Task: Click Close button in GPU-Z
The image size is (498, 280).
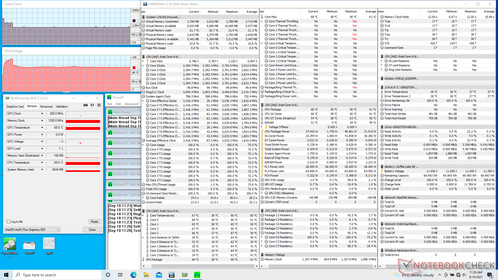Action: tap(92, 230)
